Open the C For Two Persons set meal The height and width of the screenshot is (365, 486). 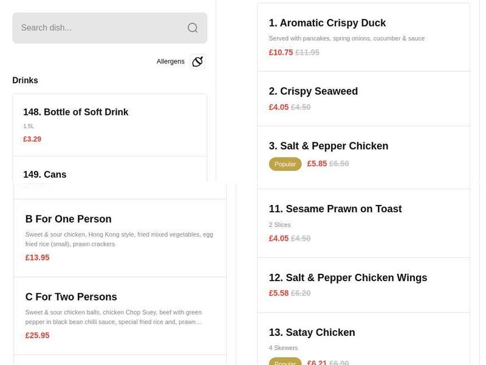pos(71,297)
